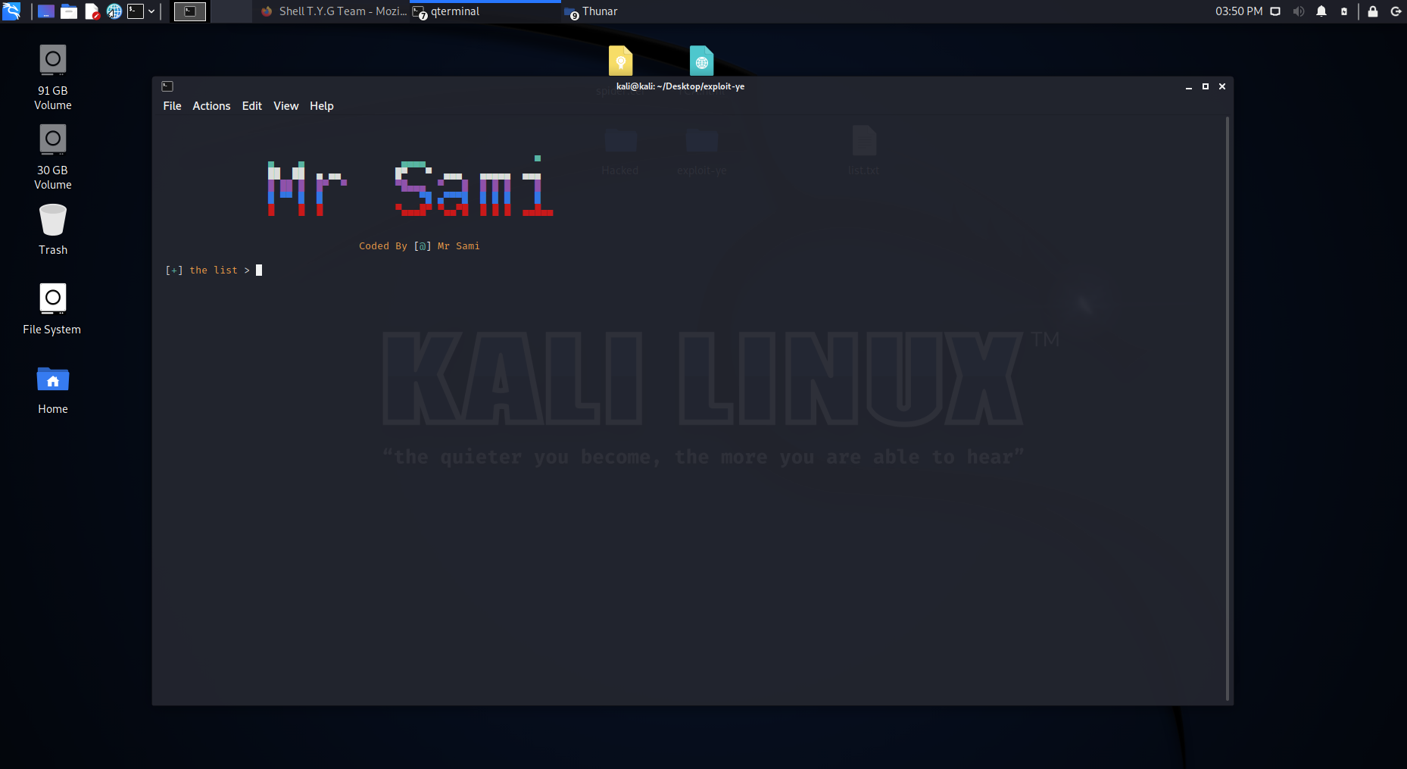Click the terminal title 'kali@kali: ~/Desktop/exploit-ye'
This screenshot has height=769, width=1407.
coord(680,86)
